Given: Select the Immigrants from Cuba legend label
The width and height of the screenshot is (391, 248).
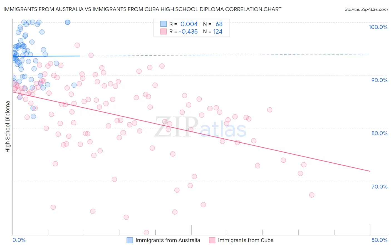Looking at the screenshot, I should [x=246, y=240].
